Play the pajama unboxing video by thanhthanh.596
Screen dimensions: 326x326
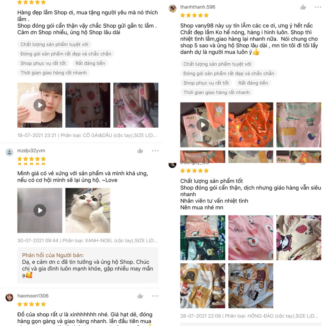coord(203,125)
